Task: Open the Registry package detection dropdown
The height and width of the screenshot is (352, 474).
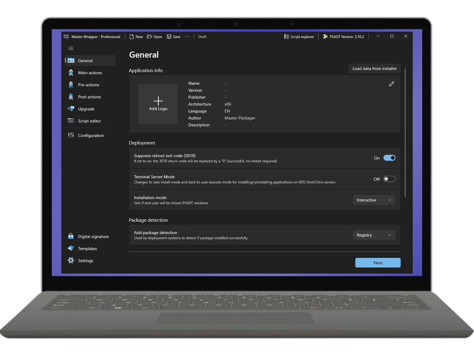Action: (374, 235)
